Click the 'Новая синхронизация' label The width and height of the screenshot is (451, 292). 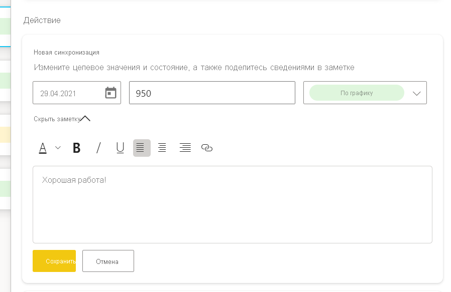point(66,53)
